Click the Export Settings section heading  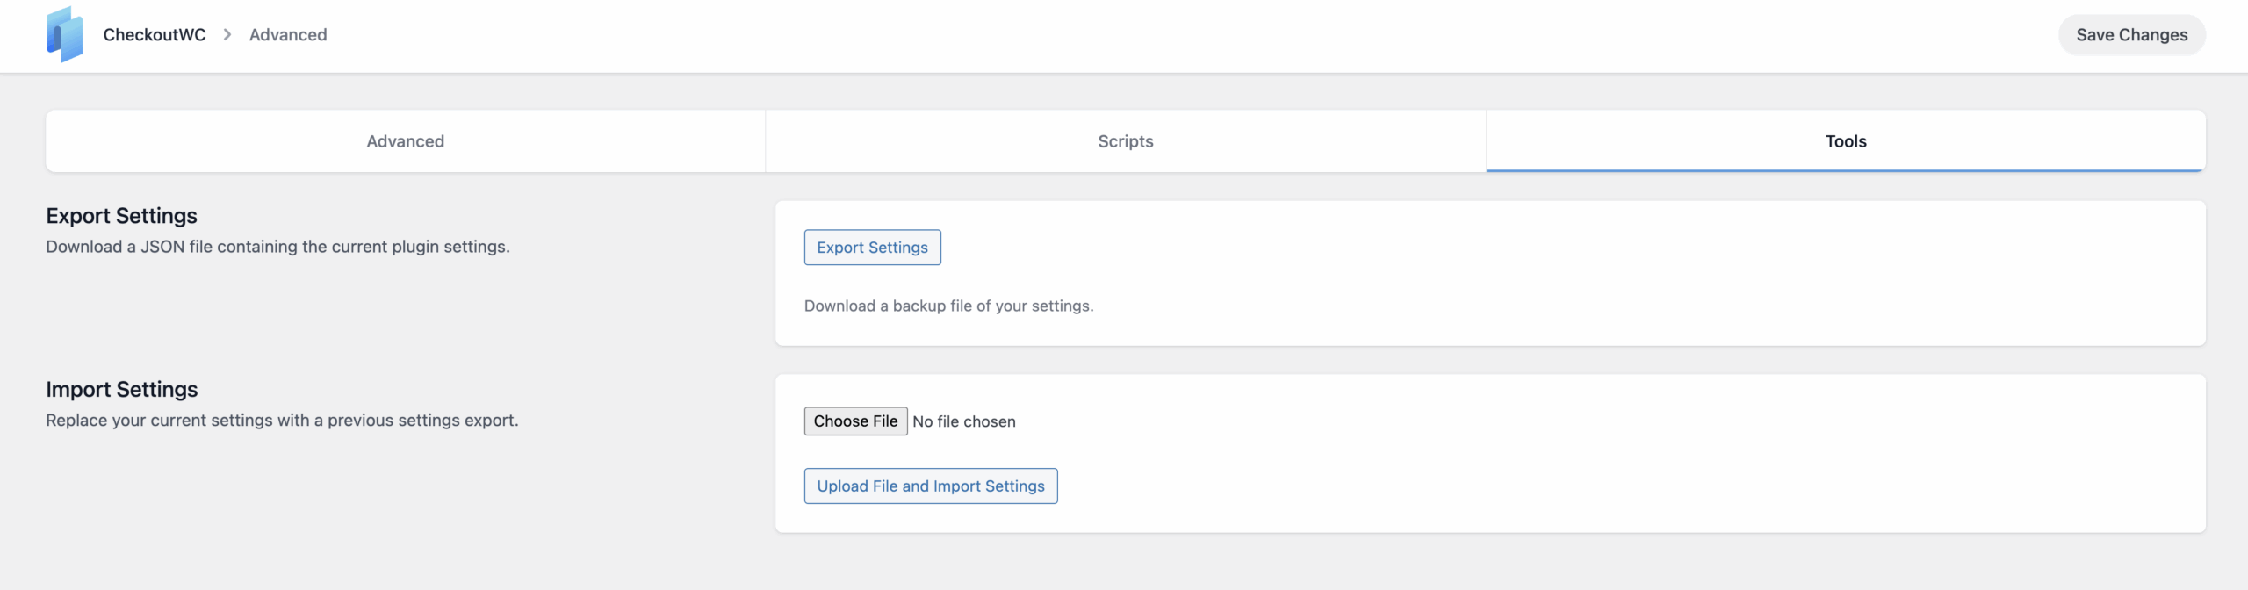coord(121,216)
